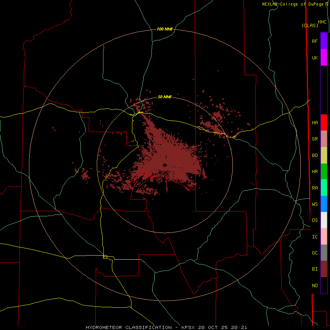Click the 50 NMI range ring label
The height and width of the screenshot is (330, 330).
[x=165, y=97]
